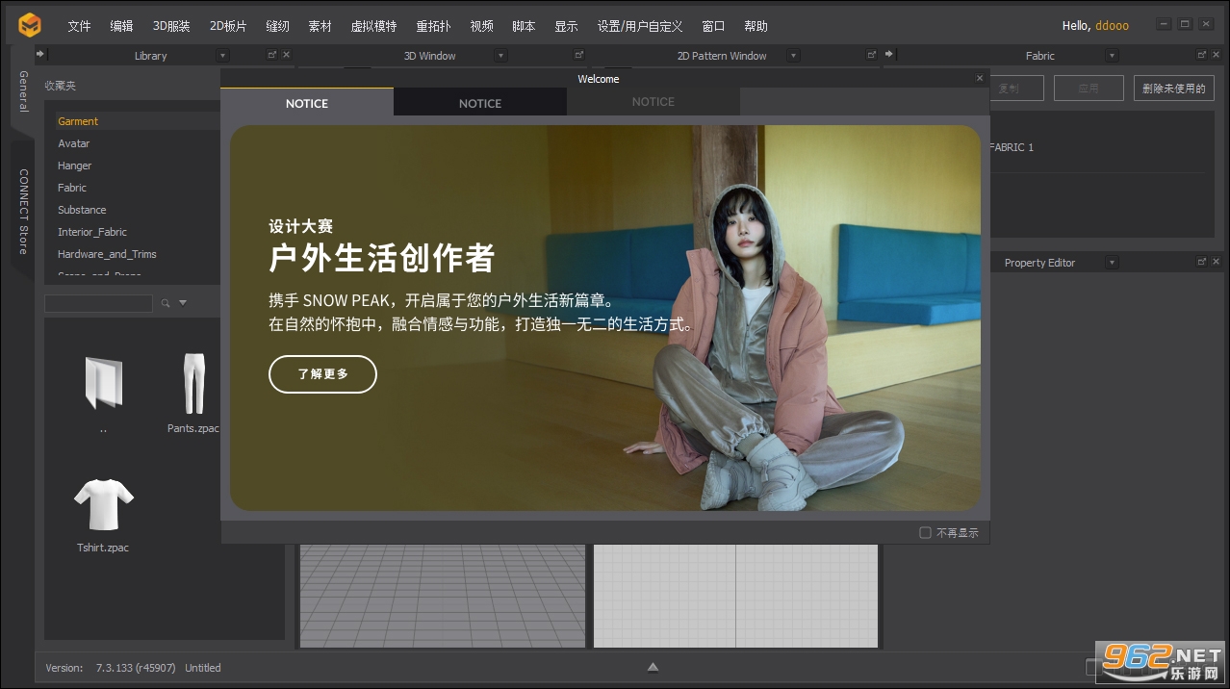Image resolution: width=1230 pixels, height=689 pixels.
Task: Select the Tshirt.zpac garment thumbnail
Action: pos(103,504)
